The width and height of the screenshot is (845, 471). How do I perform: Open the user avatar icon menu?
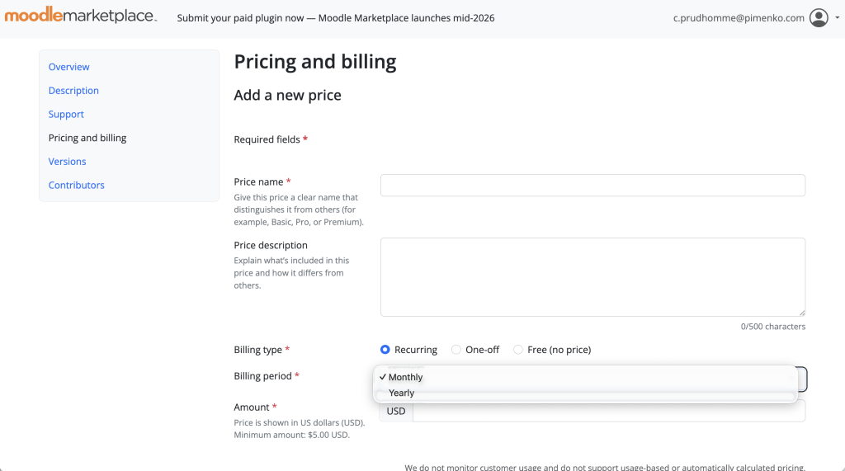click(819, 18)
